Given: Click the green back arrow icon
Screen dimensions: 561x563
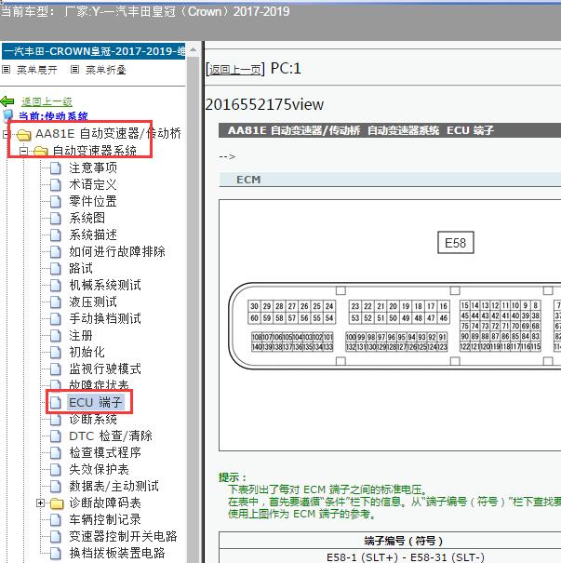Looking at the screenshot, I should point(7,101).
